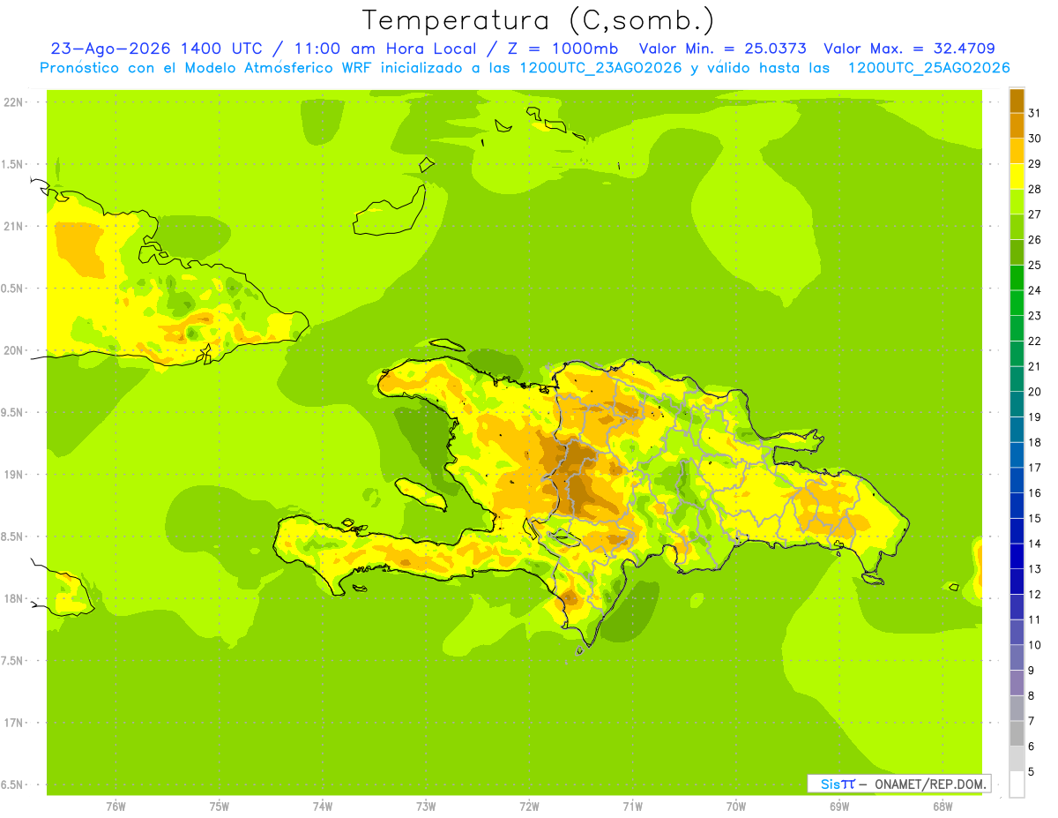1058x818 pixels.
Task: Click the legend value 26
Action: [1035, 239]
